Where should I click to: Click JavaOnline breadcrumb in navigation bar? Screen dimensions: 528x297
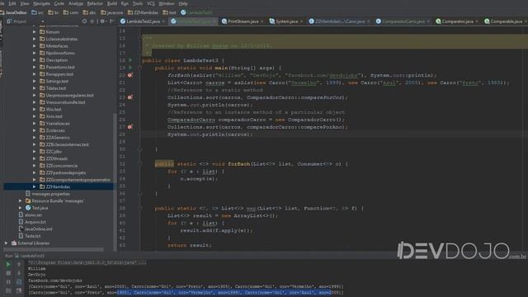coord(13,12)
